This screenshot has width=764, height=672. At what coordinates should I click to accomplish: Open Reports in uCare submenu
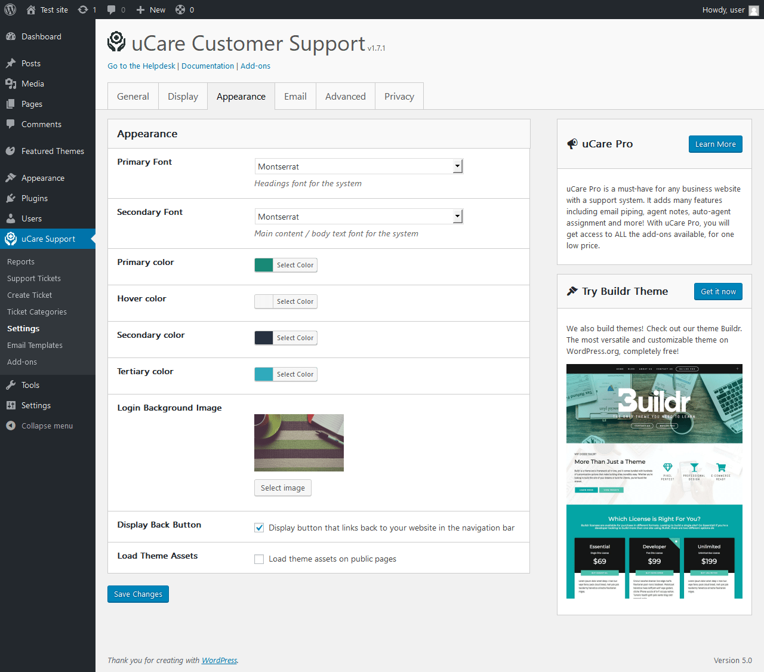tap(21, 262)
